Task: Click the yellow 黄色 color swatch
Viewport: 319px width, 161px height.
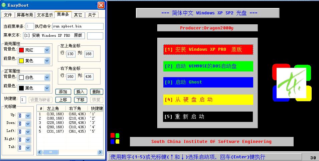Action: click(21, 61)
